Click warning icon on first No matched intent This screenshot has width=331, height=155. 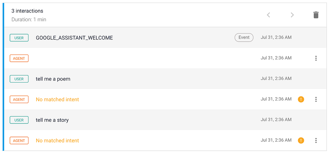301,99
